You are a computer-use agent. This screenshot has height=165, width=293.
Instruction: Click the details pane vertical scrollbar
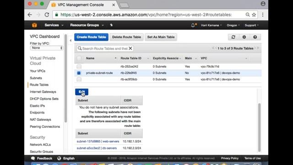tap(259, 127)
